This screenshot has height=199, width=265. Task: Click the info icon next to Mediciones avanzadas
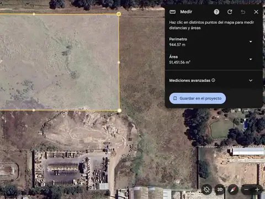(x=213, y=80)
